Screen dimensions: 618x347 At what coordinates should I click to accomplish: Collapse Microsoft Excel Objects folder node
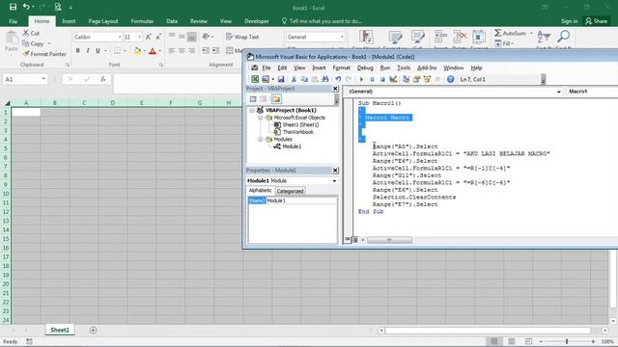(x=261, y=118)
